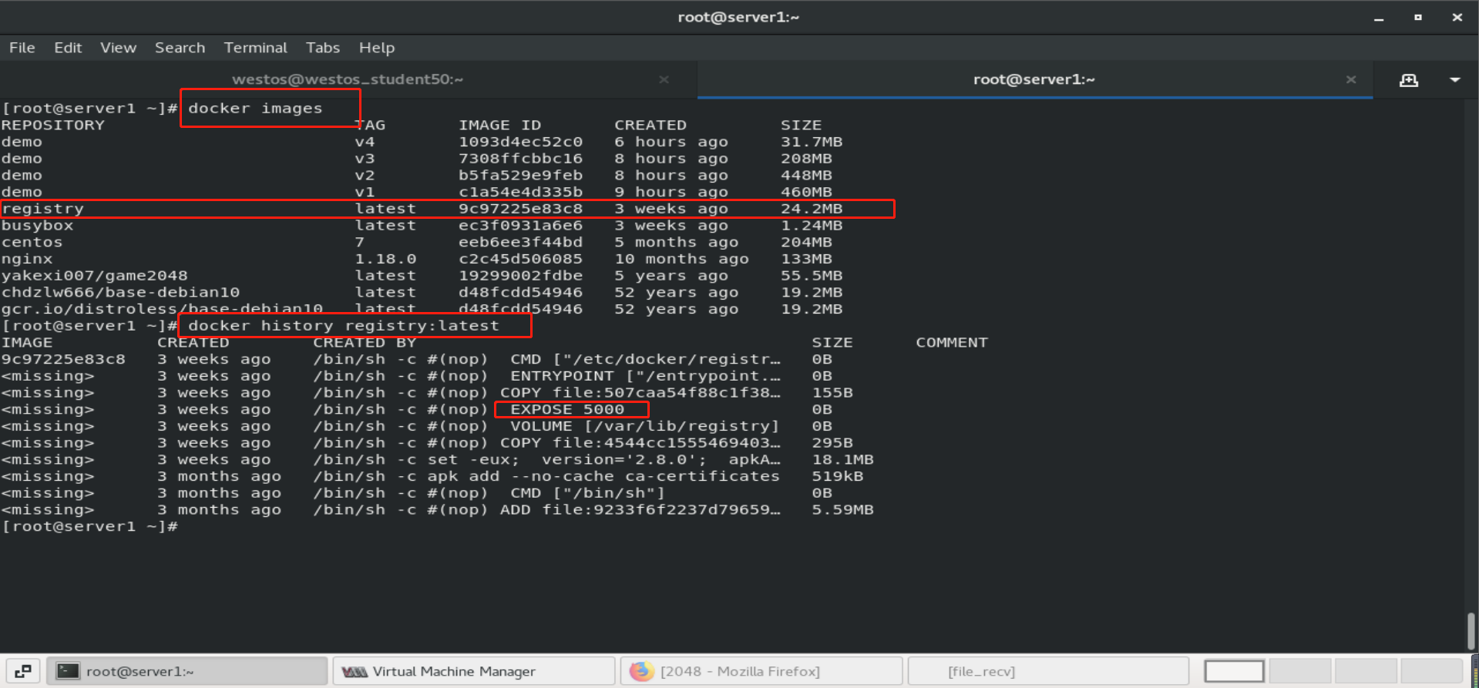Open the Search menu
1479x688 pixels.
coord(180,48)
